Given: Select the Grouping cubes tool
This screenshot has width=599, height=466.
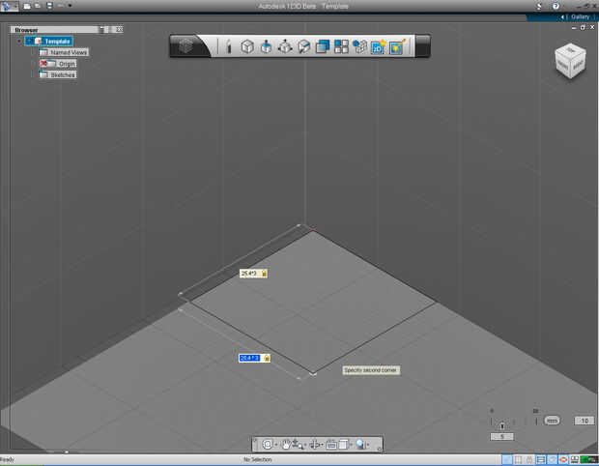Looking at the screenshot, I should tap(359, 46).
